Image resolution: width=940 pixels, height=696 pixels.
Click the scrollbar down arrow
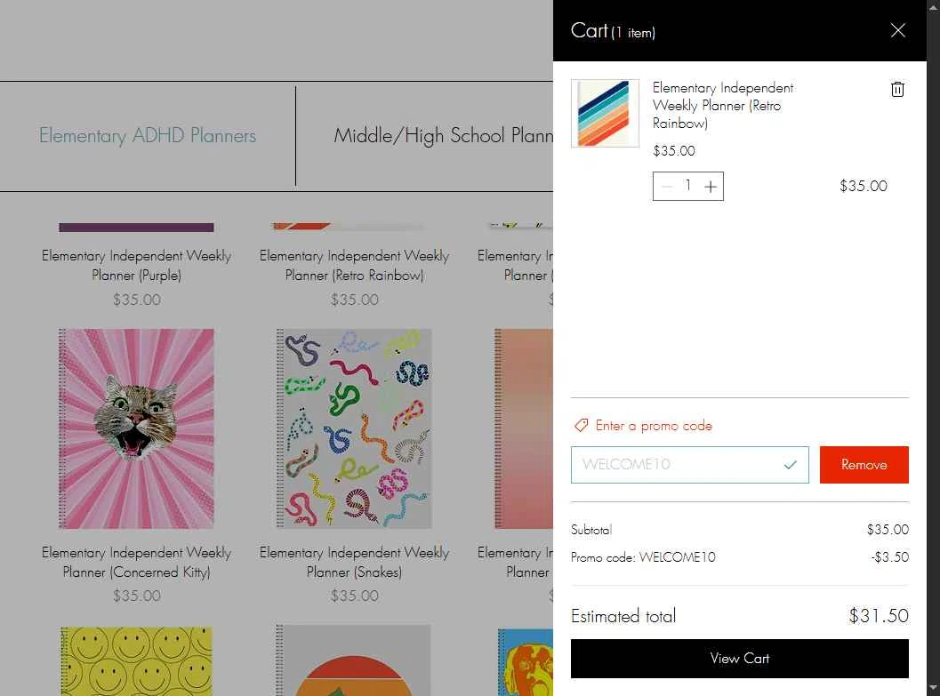(933, 689)
